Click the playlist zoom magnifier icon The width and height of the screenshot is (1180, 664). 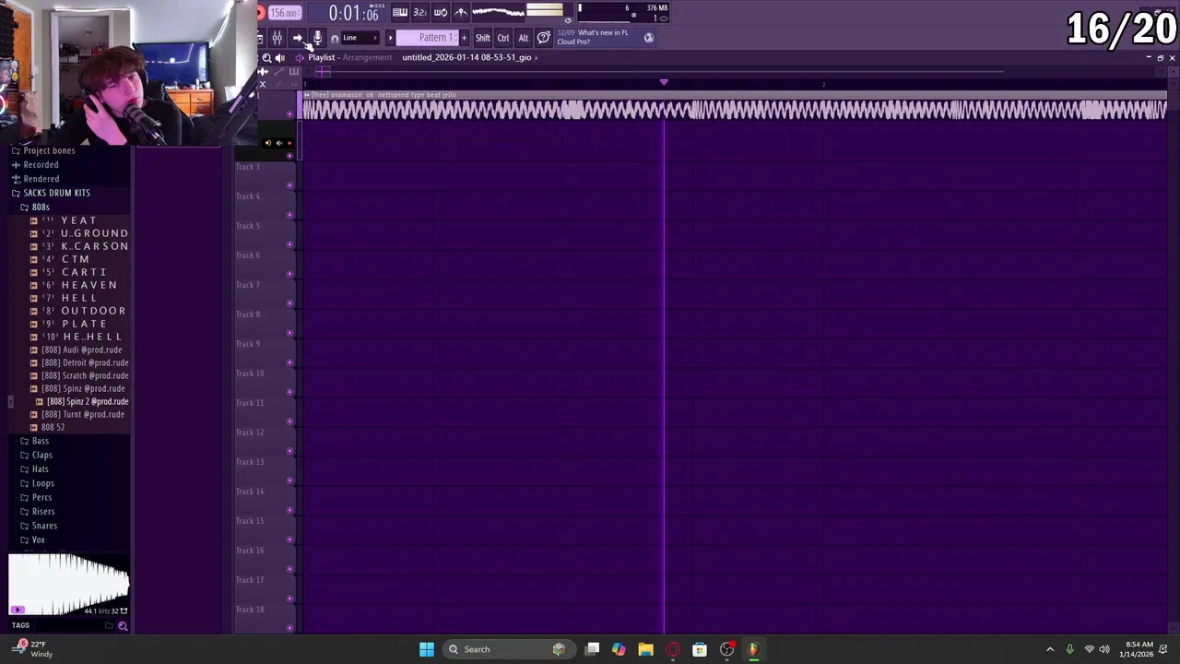[x=266, y=57]
